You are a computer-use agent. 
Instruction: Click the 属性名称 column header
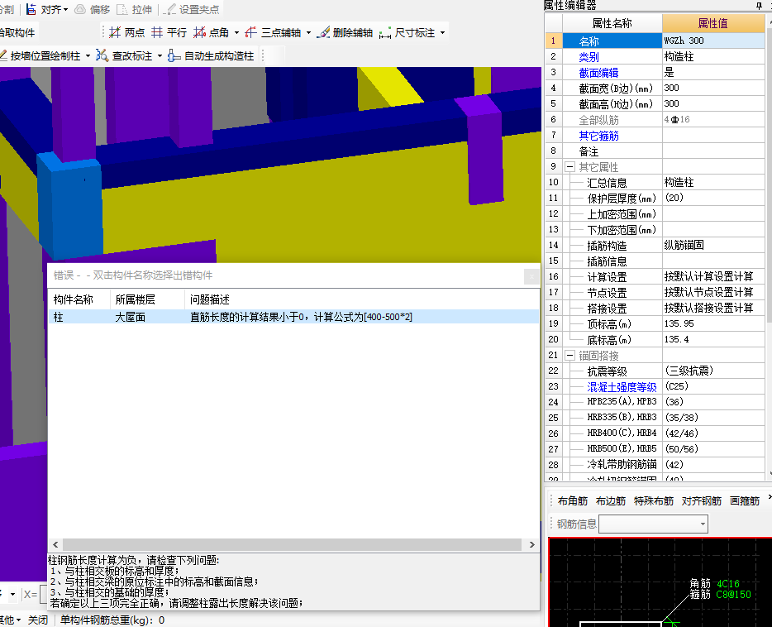click(x=612, y=23)
